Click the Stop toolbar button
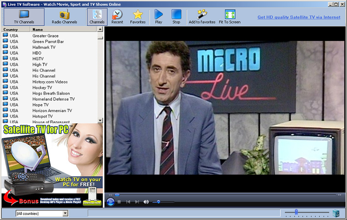Viewport: 347px width, 220px height. point(176,17)
